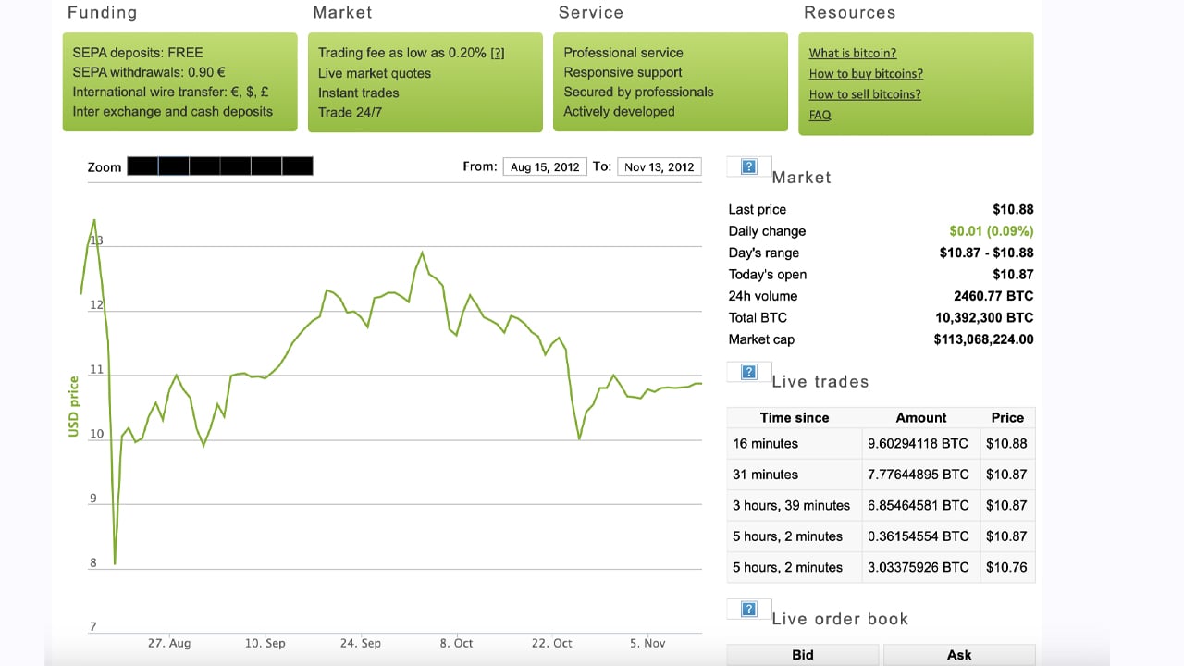Image resolution: width=1184 pixels, height=666 pixels.
Task: Open the help icon beside Live trades
Action: 749,372
